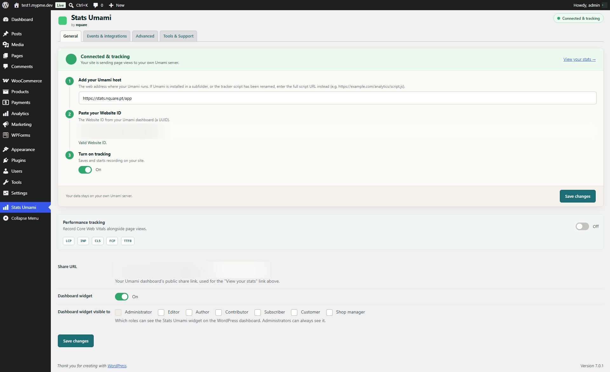This screenshot has height=372, width=610.
Task: Click the Connected & tracking status pill
Action: point(578,18)
